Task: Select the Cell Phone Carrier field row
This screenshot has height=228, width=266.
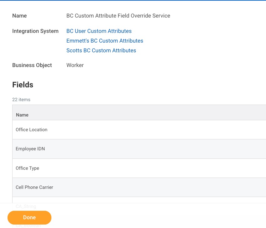Action: tap(34, 187)
